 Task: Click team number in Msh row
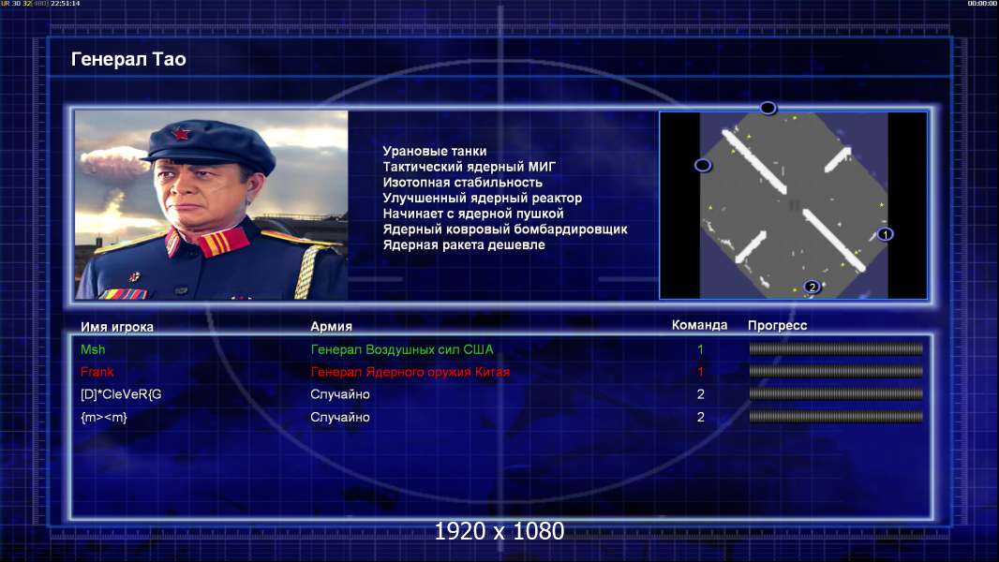point(700,349)
